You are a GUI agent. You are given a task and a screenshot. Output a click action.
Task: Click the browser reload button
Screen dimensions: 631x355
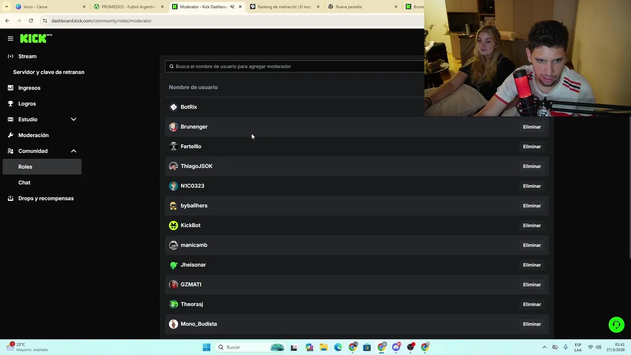click(31, 21)
